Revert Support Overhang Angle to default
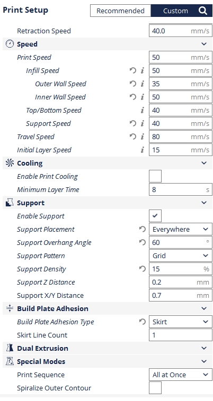 pos(142,243)
